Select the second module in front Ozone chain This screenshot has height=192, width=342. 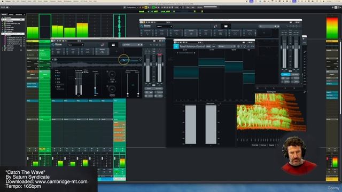coord(73,52)
